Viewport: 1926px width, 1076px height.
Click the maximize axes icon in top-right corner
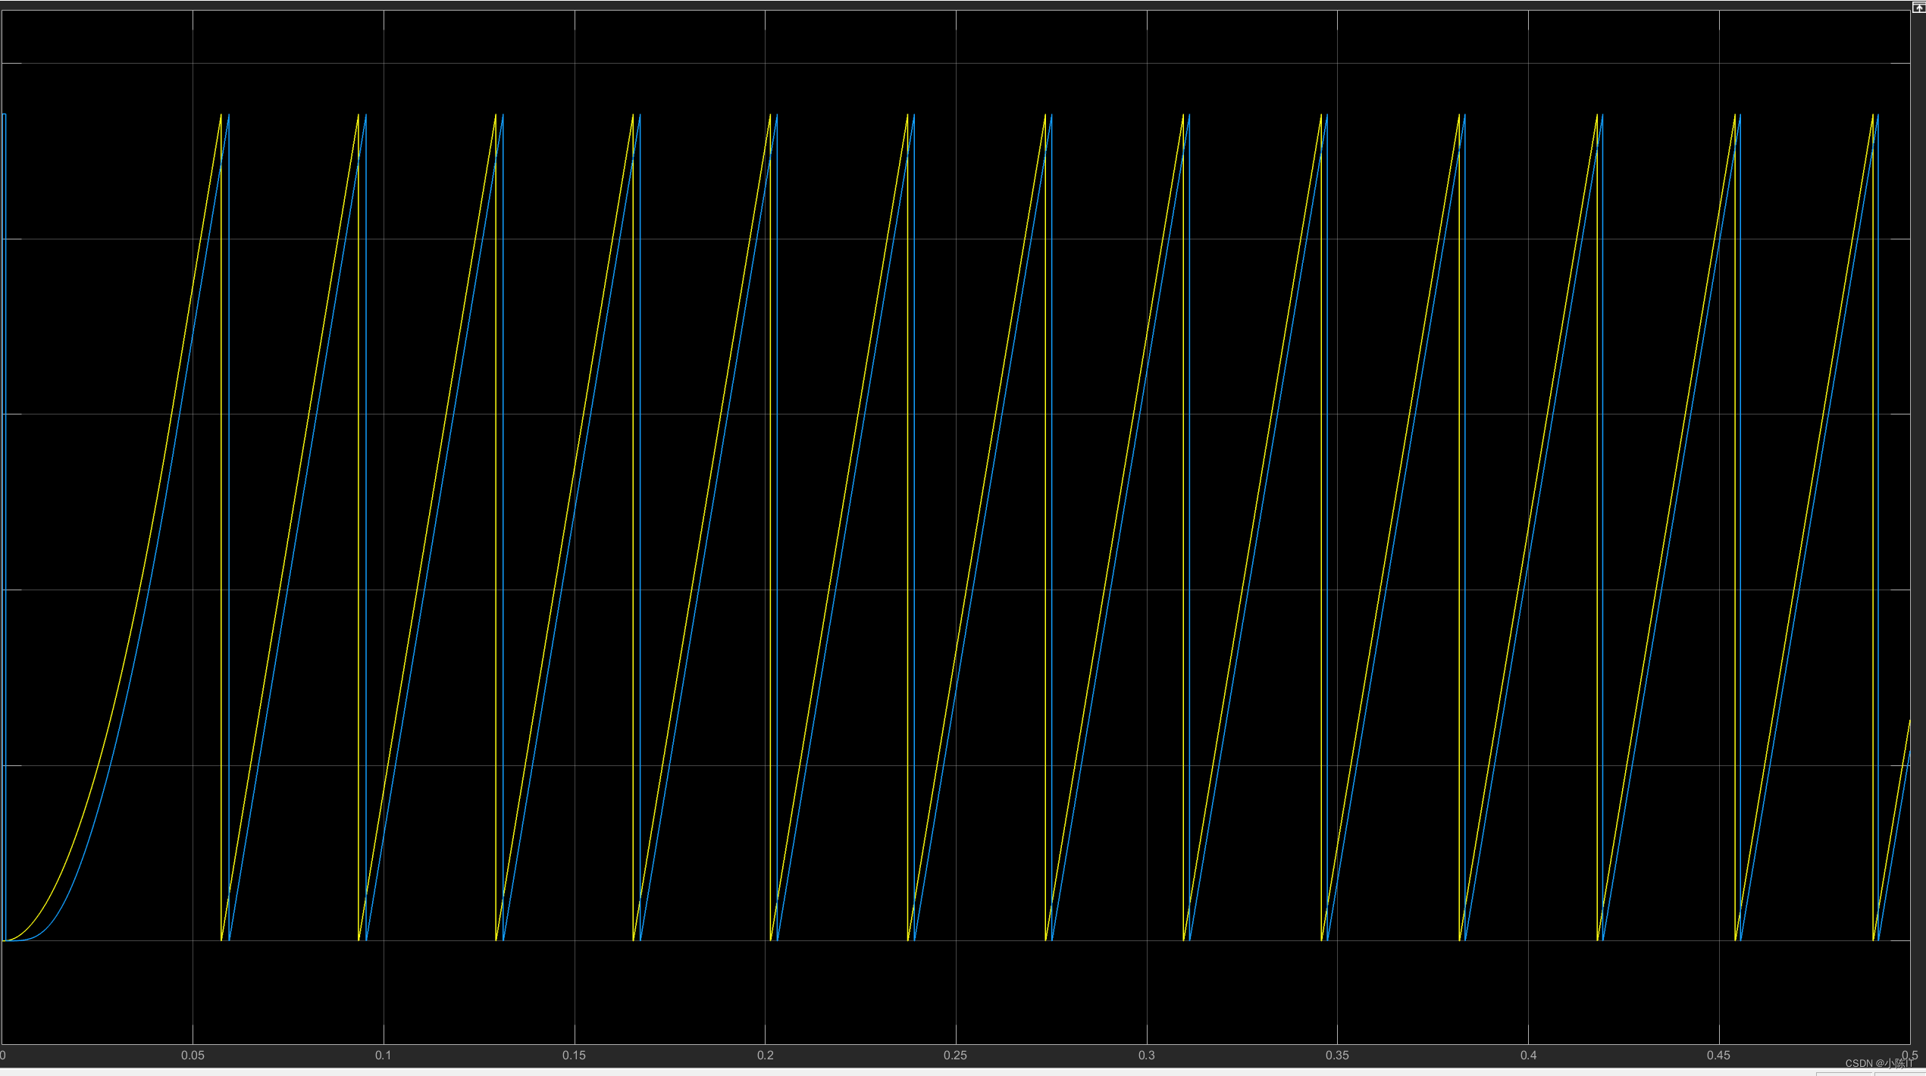coord(1918,7)
